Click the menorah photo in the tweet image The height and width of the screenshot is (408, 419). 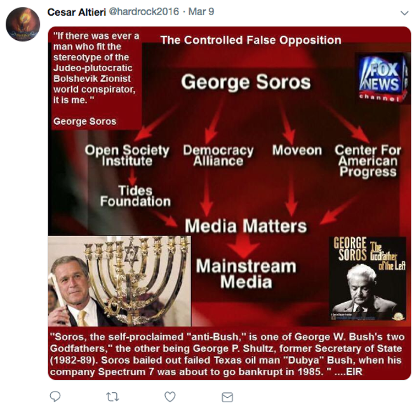pos(119,281)
